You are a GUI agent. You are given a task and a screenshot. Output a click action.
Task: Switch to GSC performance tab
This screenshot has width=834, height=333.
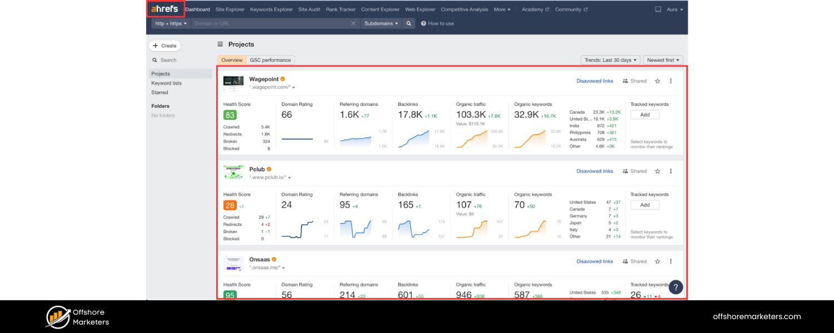point(270,60)
